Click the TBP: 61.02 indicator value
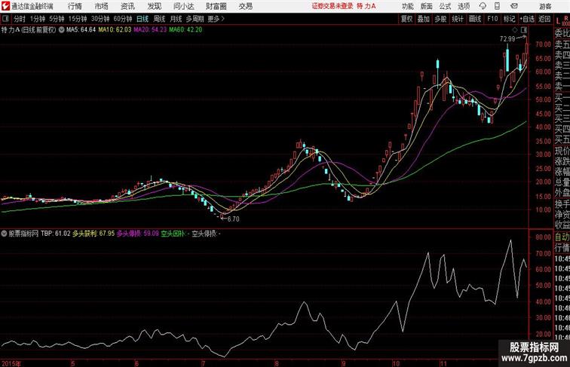Image resolution: width=570 pixels, height=367 pixels. point(55,234)
